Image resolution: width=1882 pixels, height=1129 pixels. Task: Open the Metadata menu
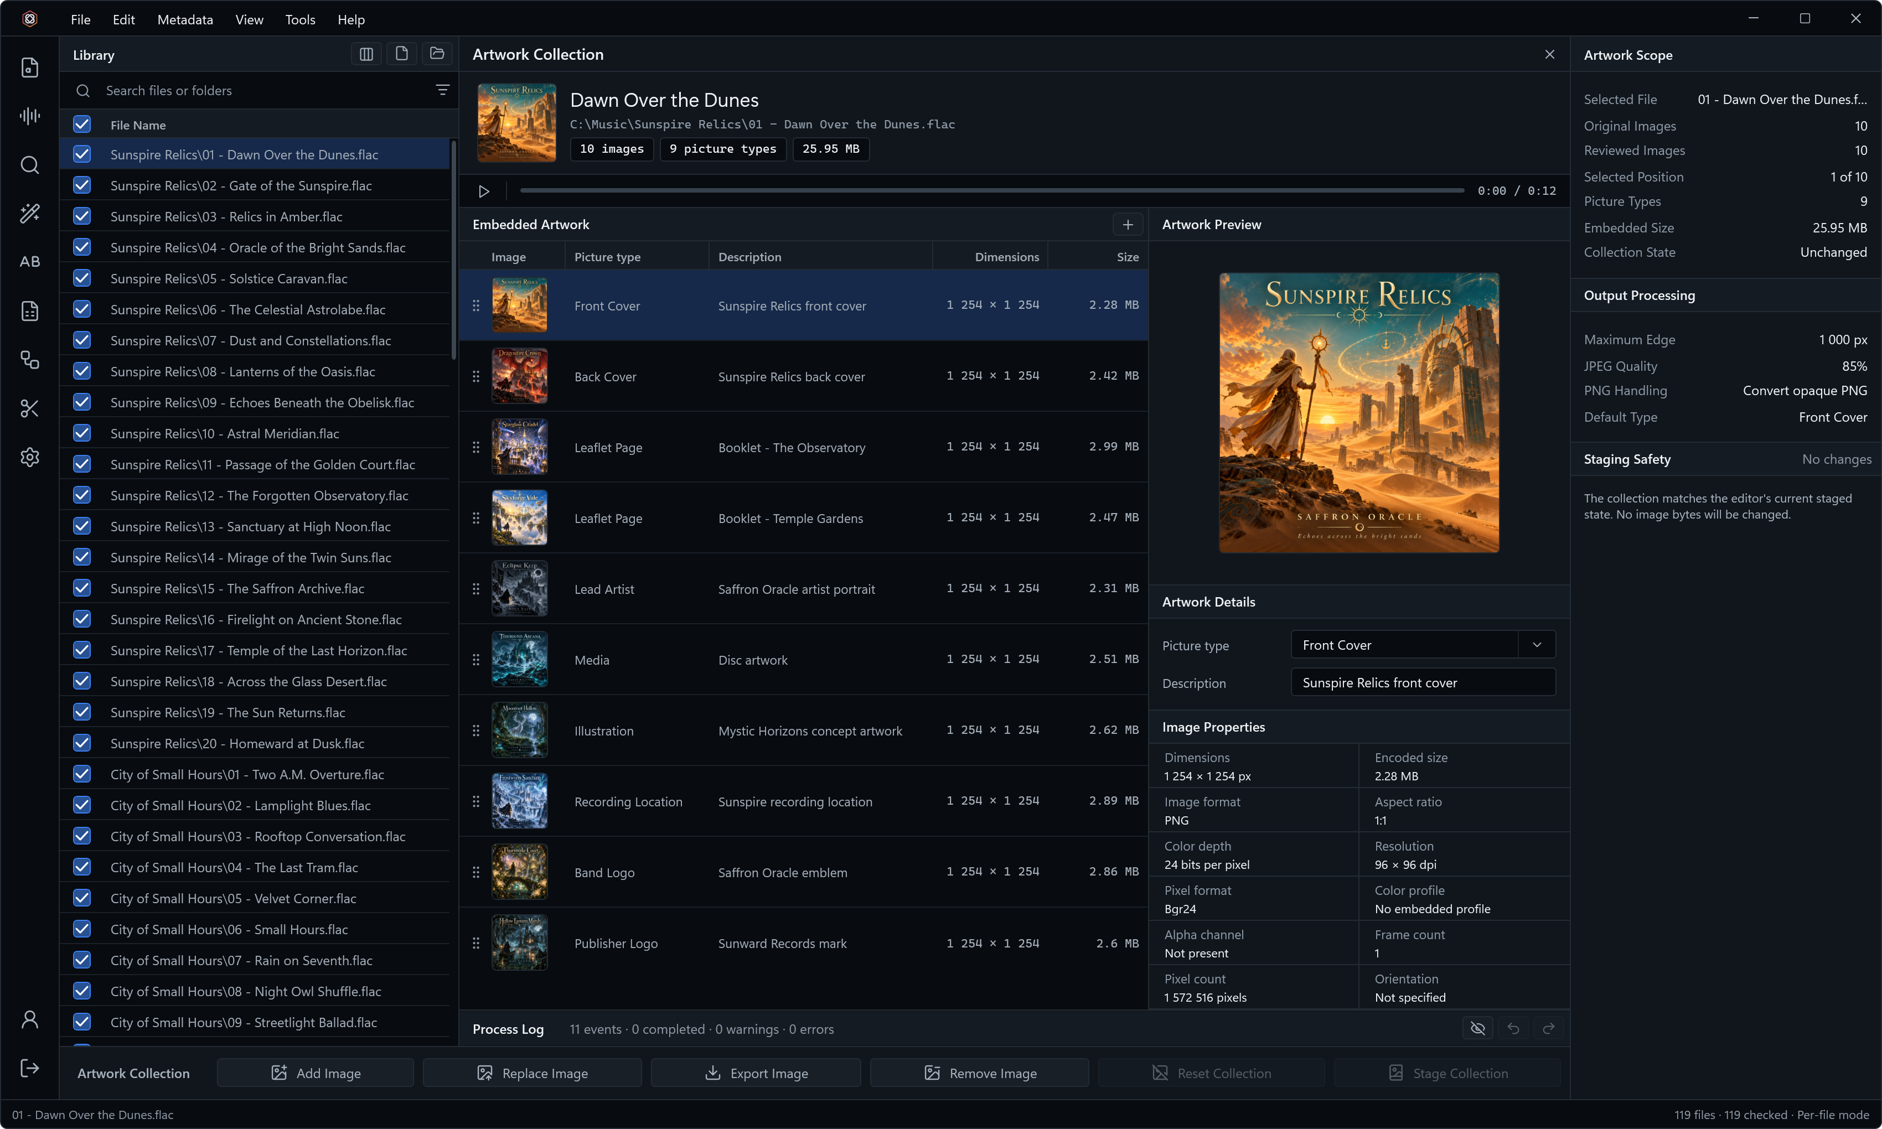coord(185,20)
